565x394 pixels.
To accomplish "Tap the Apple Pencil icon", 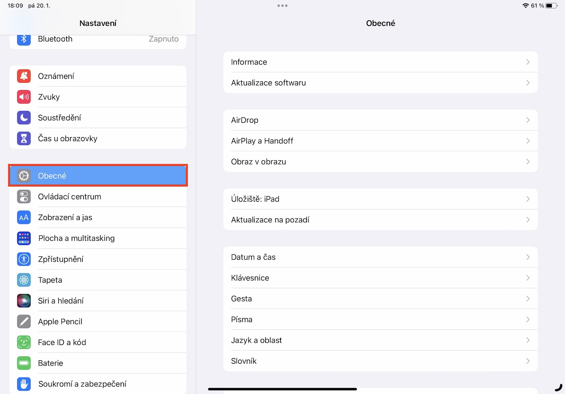I will [24, 321].
